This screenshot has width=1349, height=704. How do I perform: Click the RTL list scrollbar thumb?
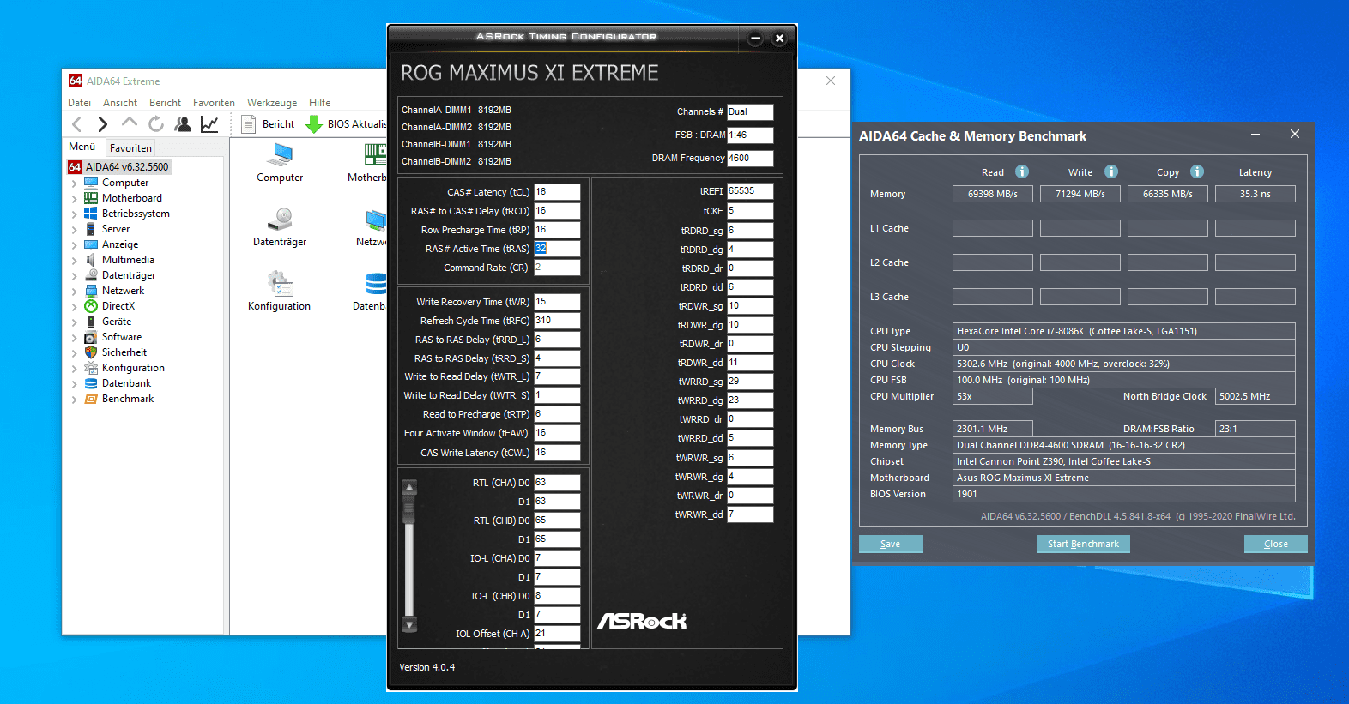point(409,511)
